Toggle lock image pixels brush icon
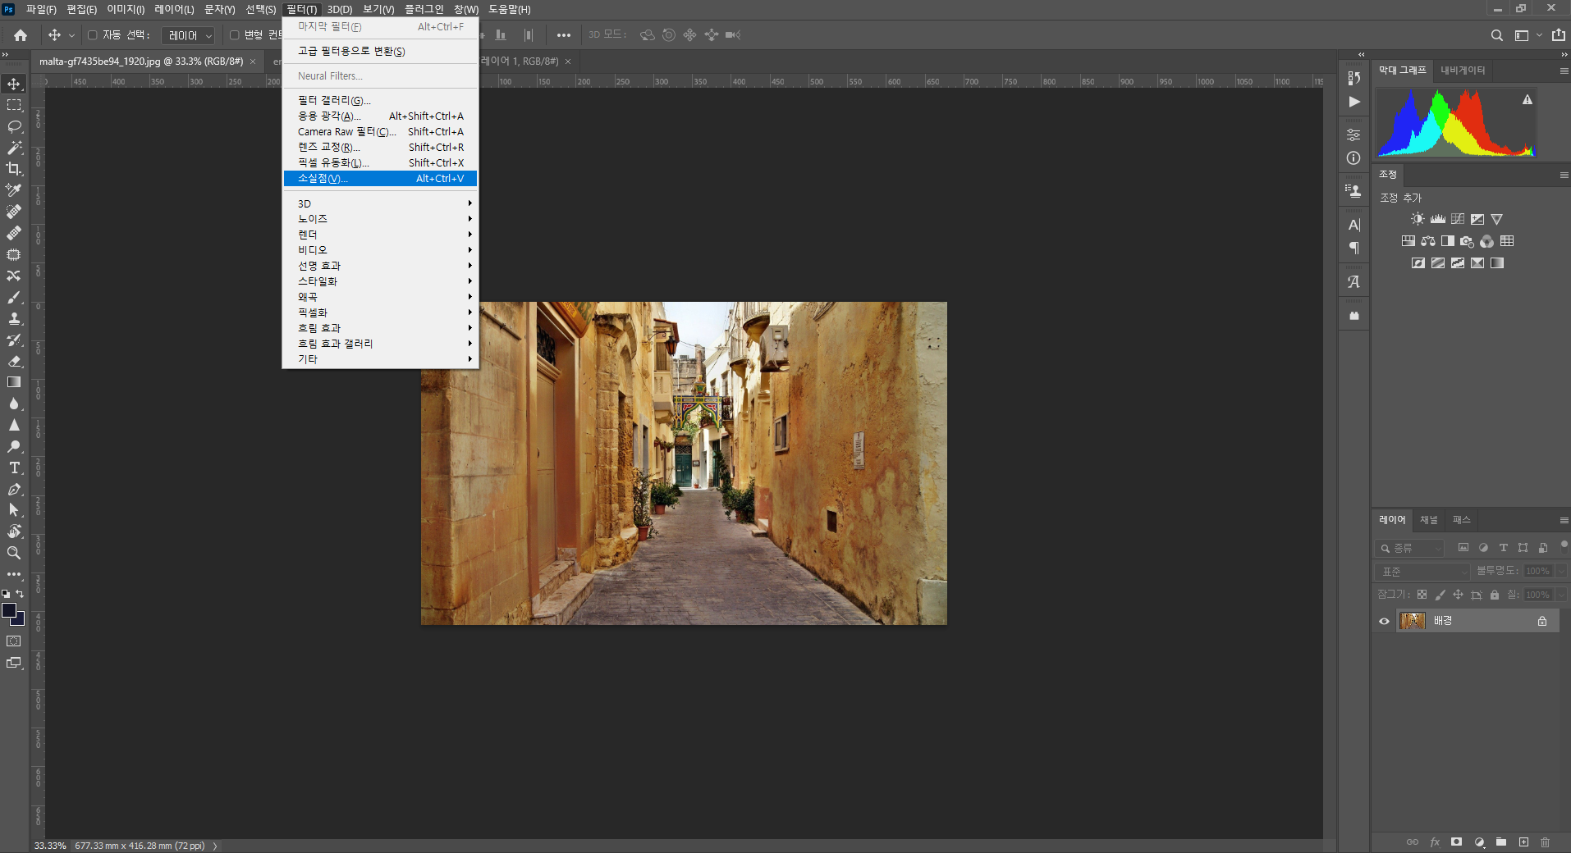The width and height of the screenshot is (1571, 853). click(1440, 595)
